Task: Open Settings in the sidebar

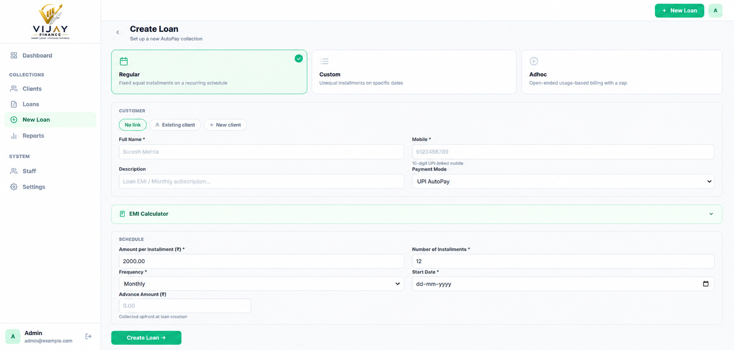Action: [x=50, y=187]
